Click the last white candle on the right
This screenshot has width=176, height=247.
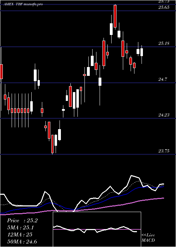(142, 52)
